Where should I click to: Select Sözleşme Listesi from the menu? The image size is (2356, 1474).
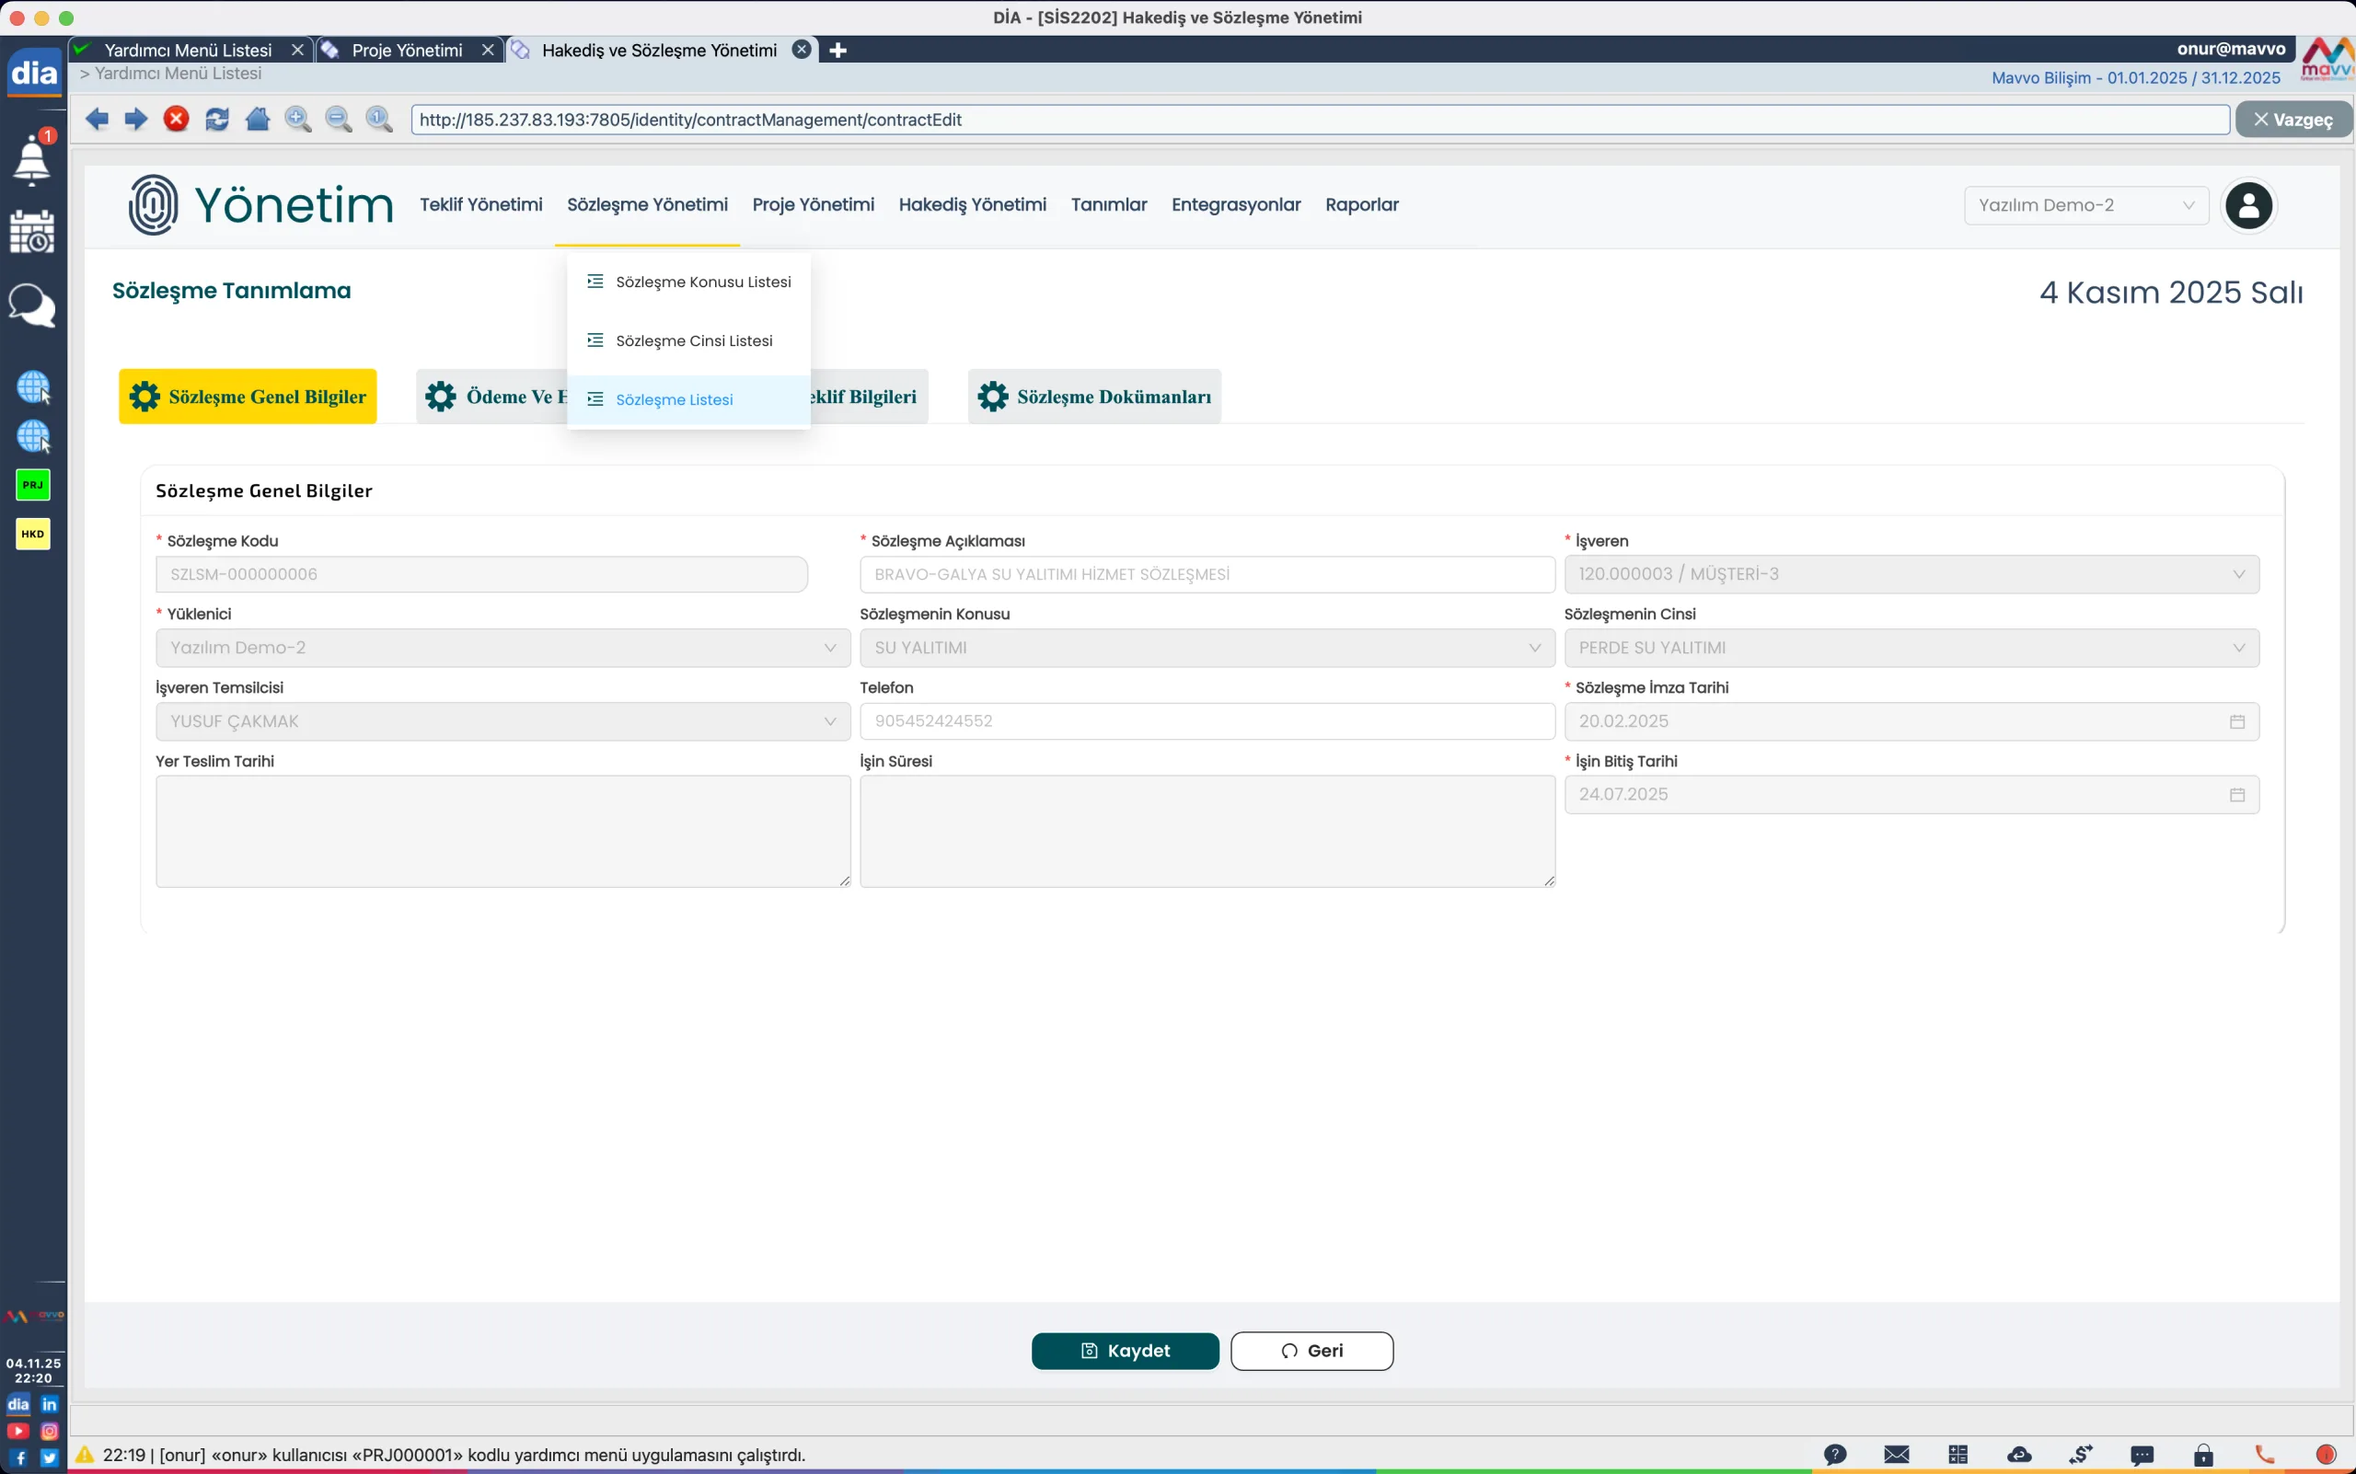click(674, 399)
